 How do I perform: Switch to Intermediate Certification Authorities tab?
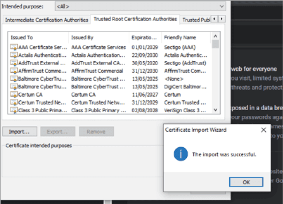[x=46, y=20]
